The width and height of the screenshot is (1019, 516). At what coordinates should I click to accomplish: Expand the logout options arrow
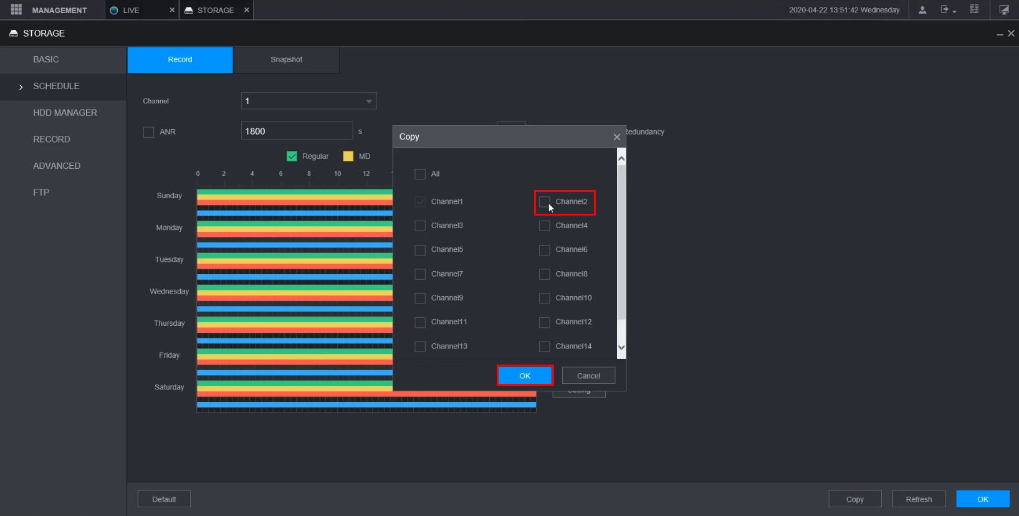[x=954, y=12]
